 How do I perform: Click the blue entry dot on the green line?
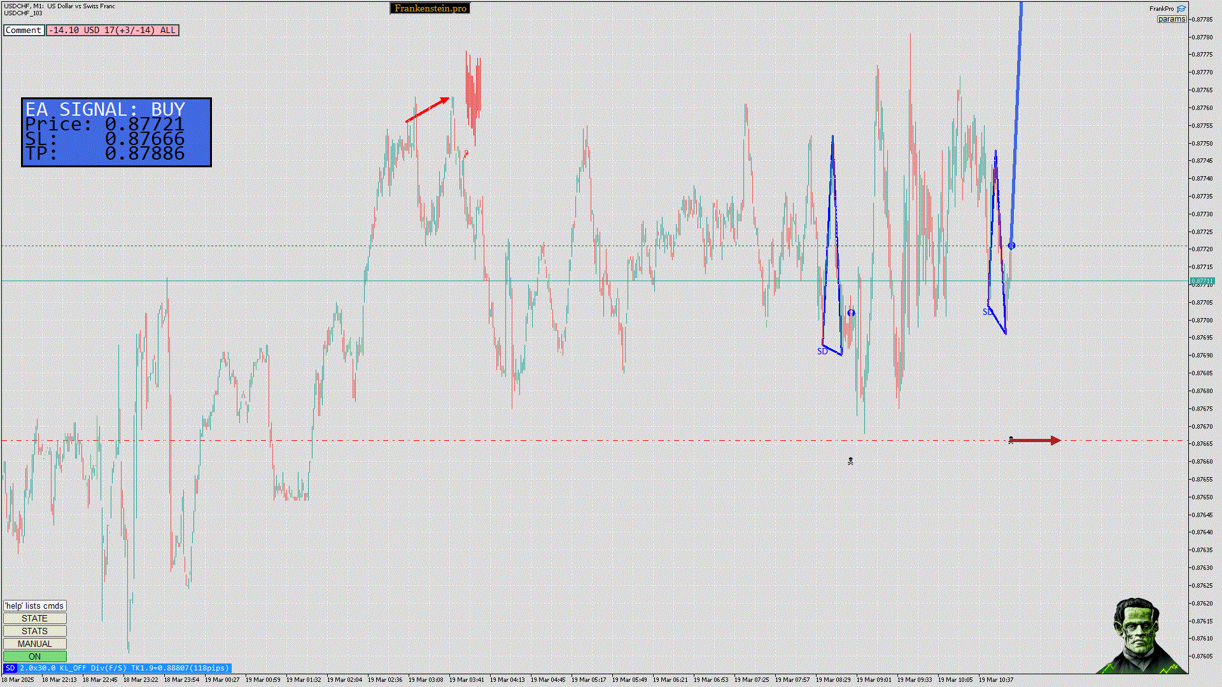coord(1011,246)
